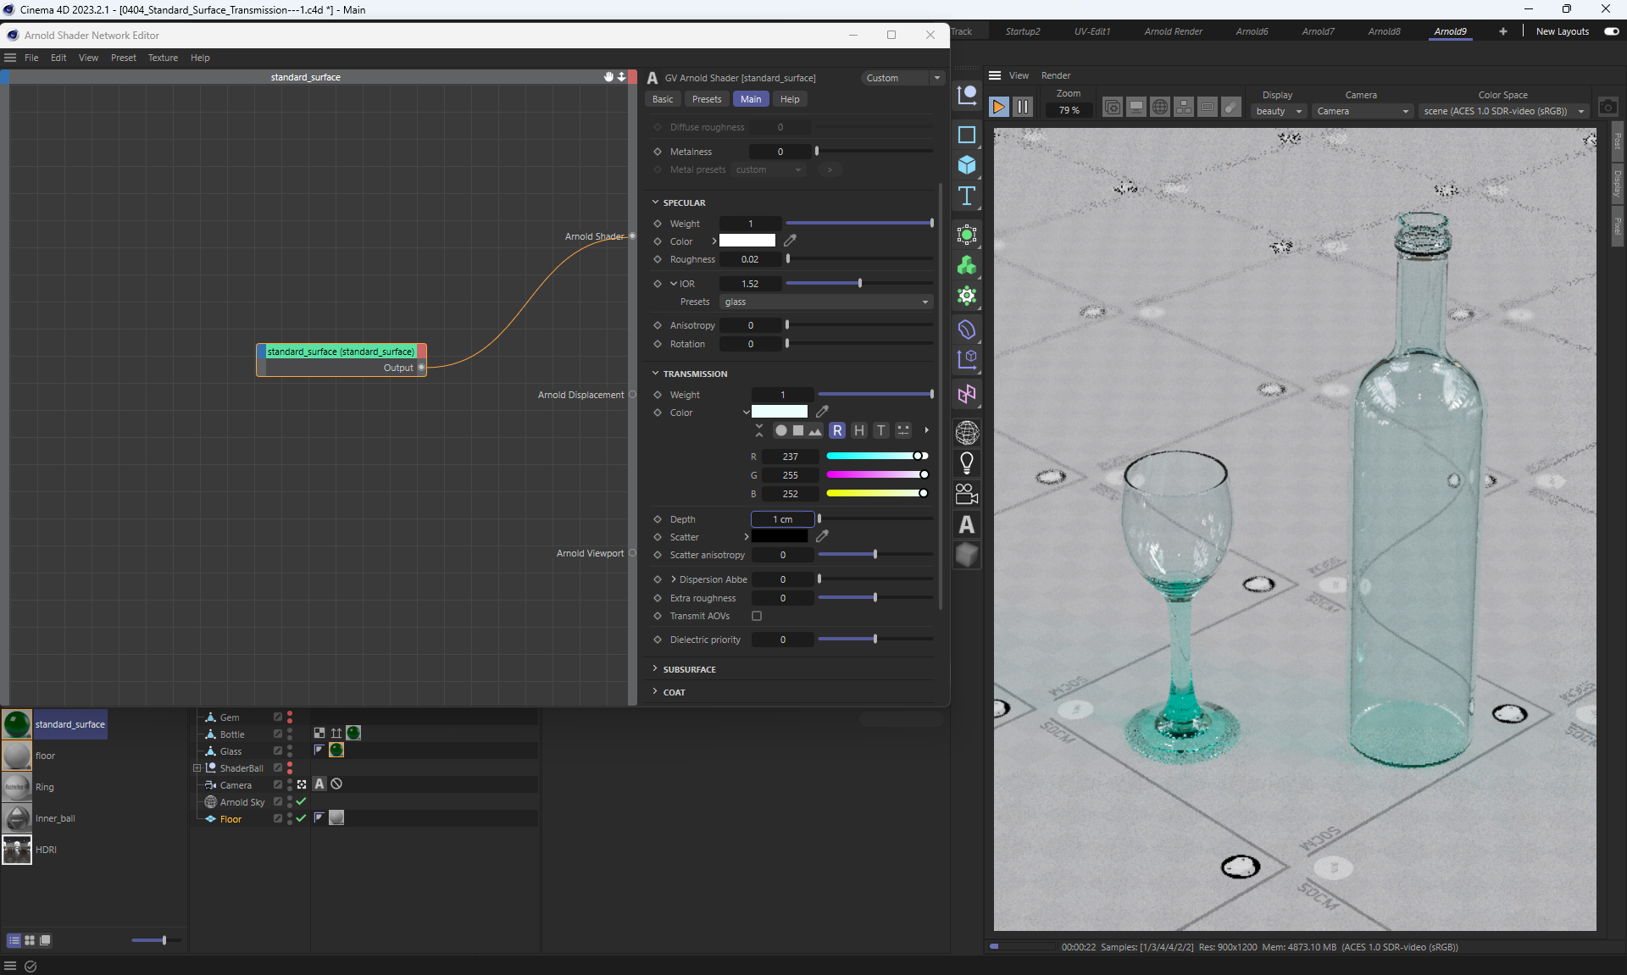Toggle Floor render visibility checkmark

click(x=301, y=818)
